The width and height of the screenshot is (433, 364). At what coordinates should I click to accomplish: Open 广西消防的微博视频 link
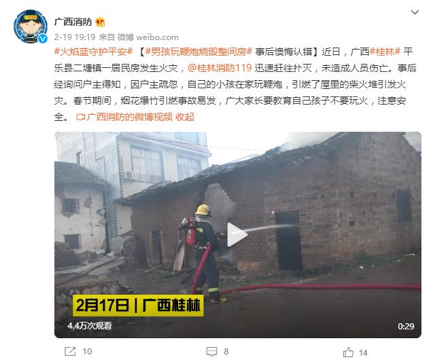130,117
